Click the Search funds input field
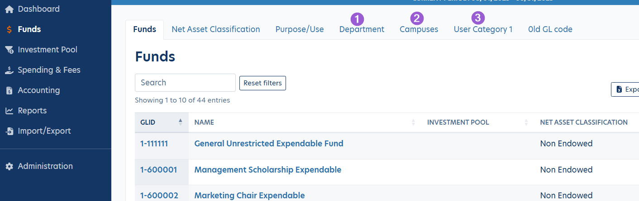This screenshot has width=639, height=201. [x=185, y=83]
